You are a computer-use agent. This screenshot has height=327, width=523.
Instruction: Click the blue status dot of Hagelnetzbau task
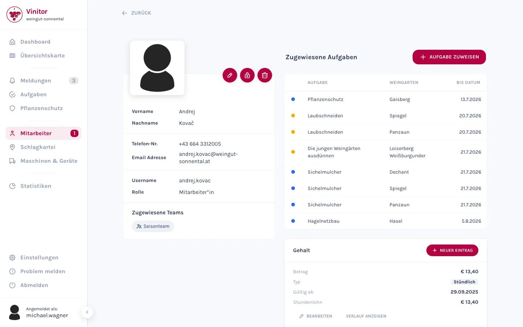pyautogui.click(x=293, y=221)
